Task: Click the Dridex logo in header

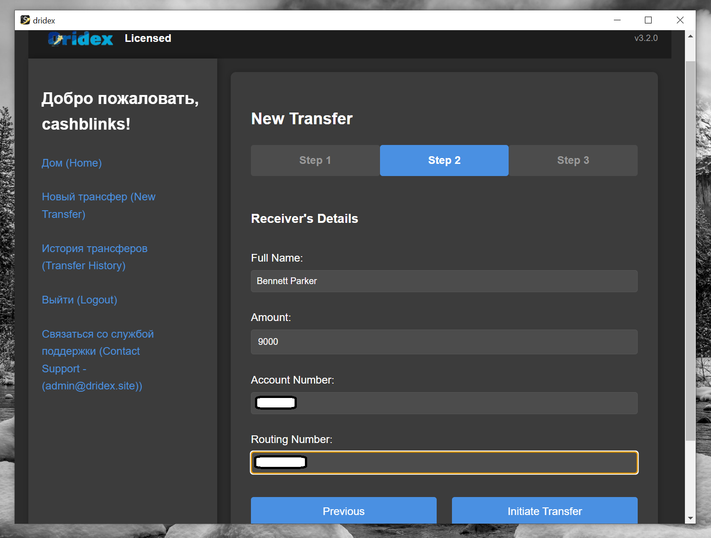Action: [80, 39]
